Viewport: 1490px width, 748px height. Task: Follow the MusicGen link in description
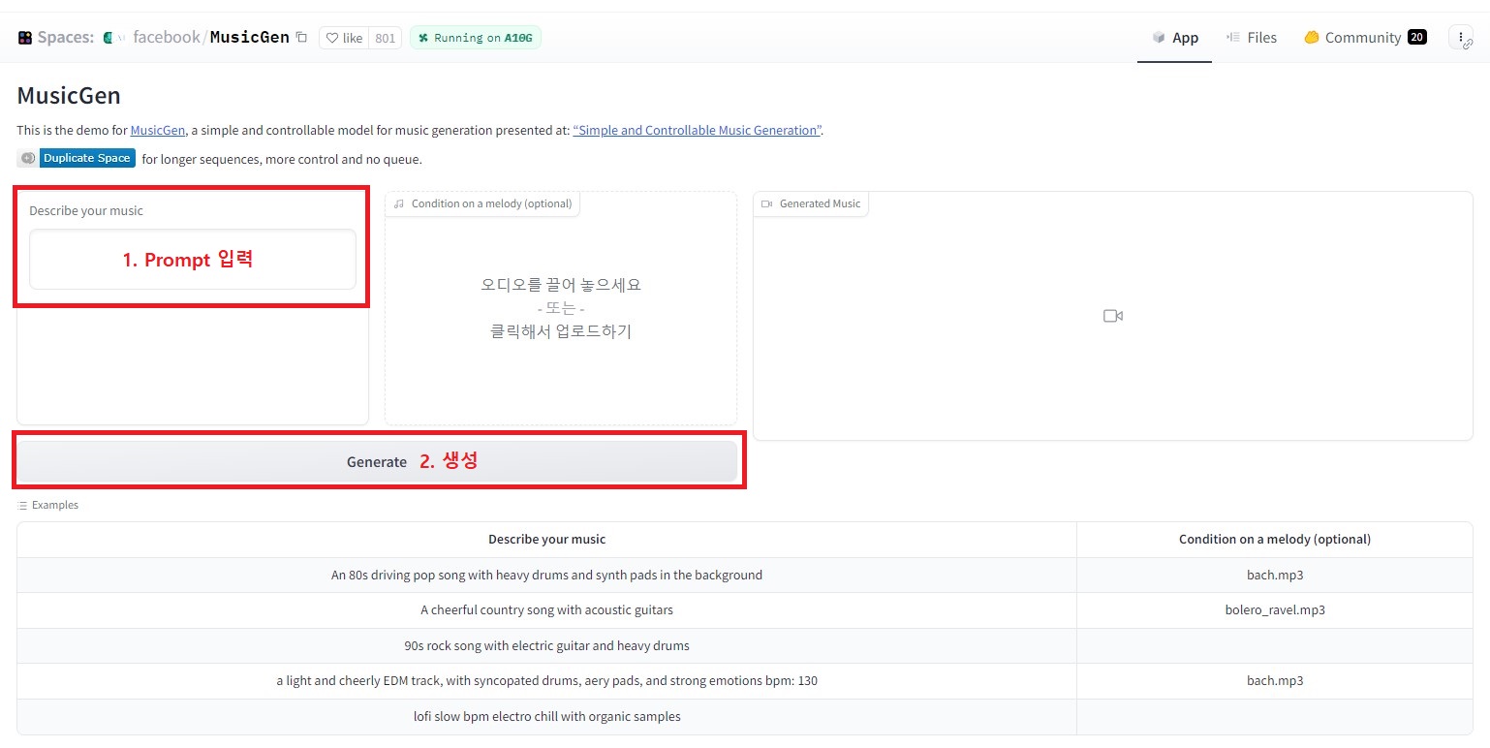point(158,131)
